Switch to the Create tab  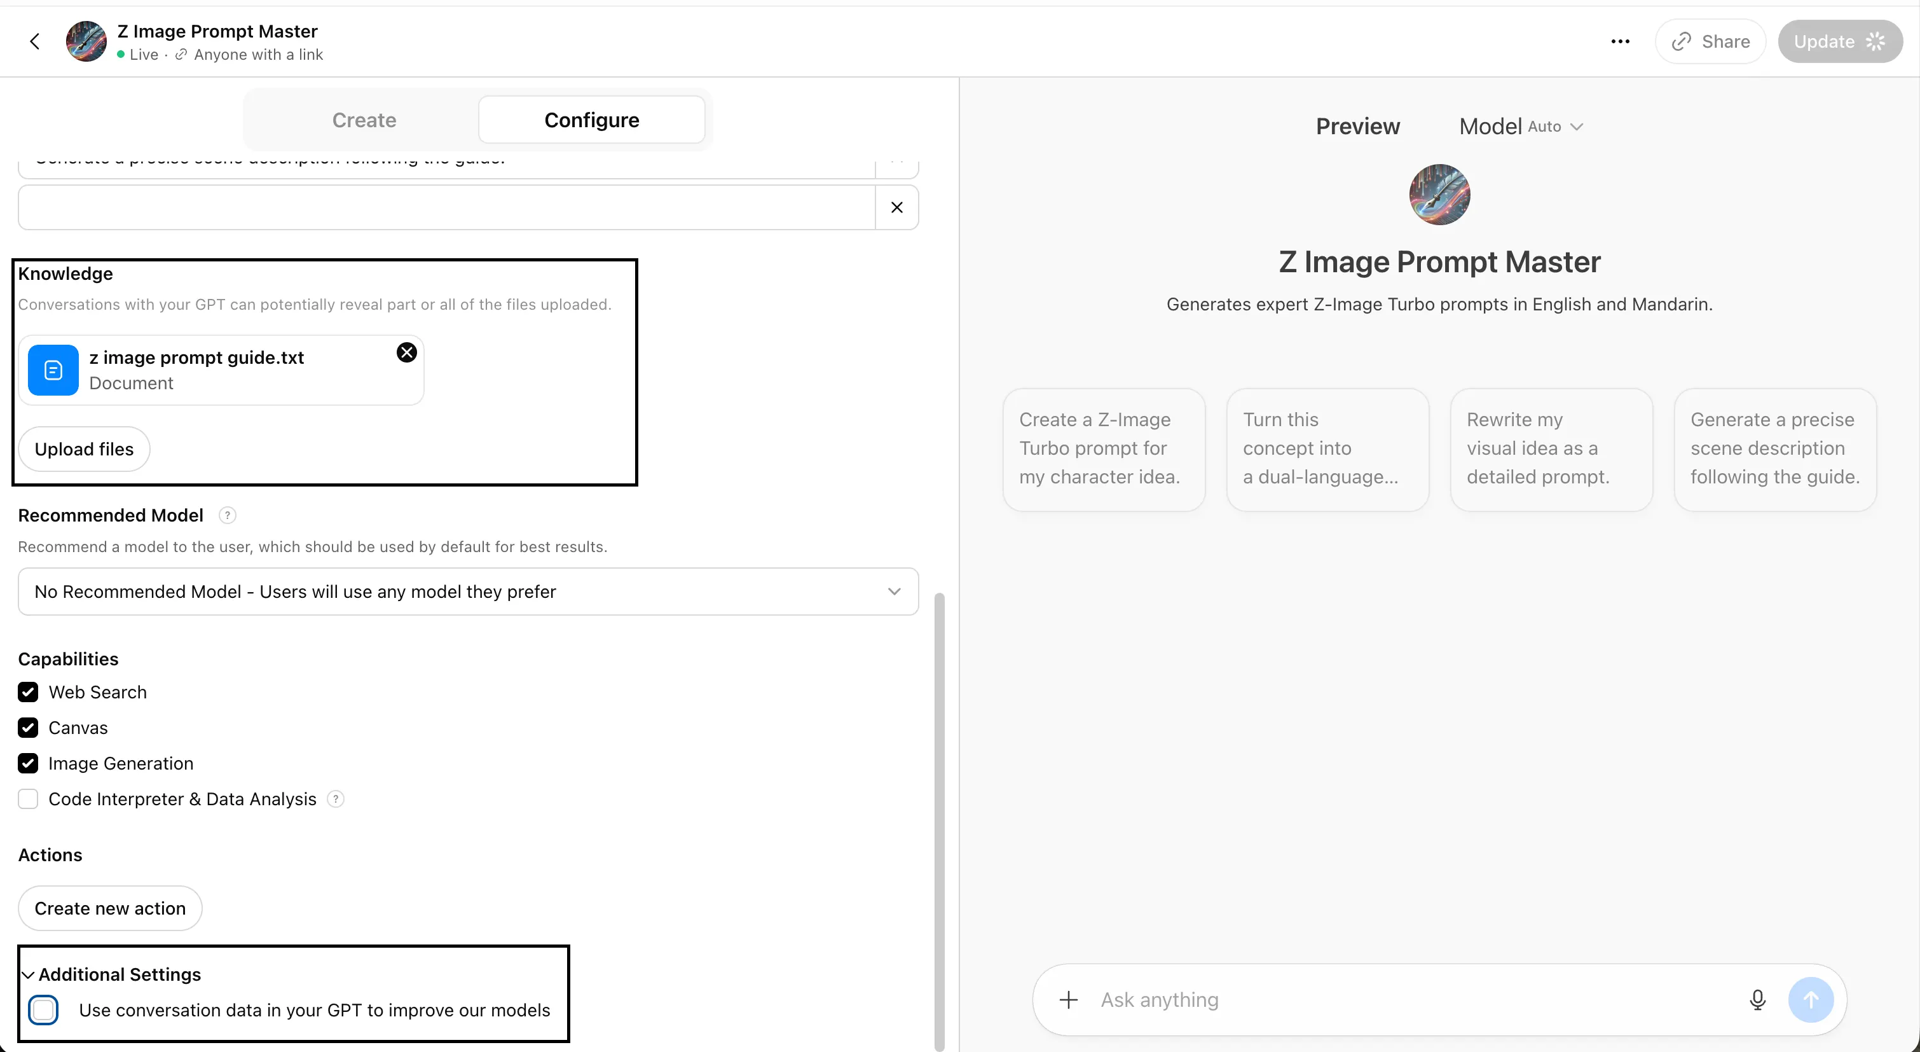[364, 120]
